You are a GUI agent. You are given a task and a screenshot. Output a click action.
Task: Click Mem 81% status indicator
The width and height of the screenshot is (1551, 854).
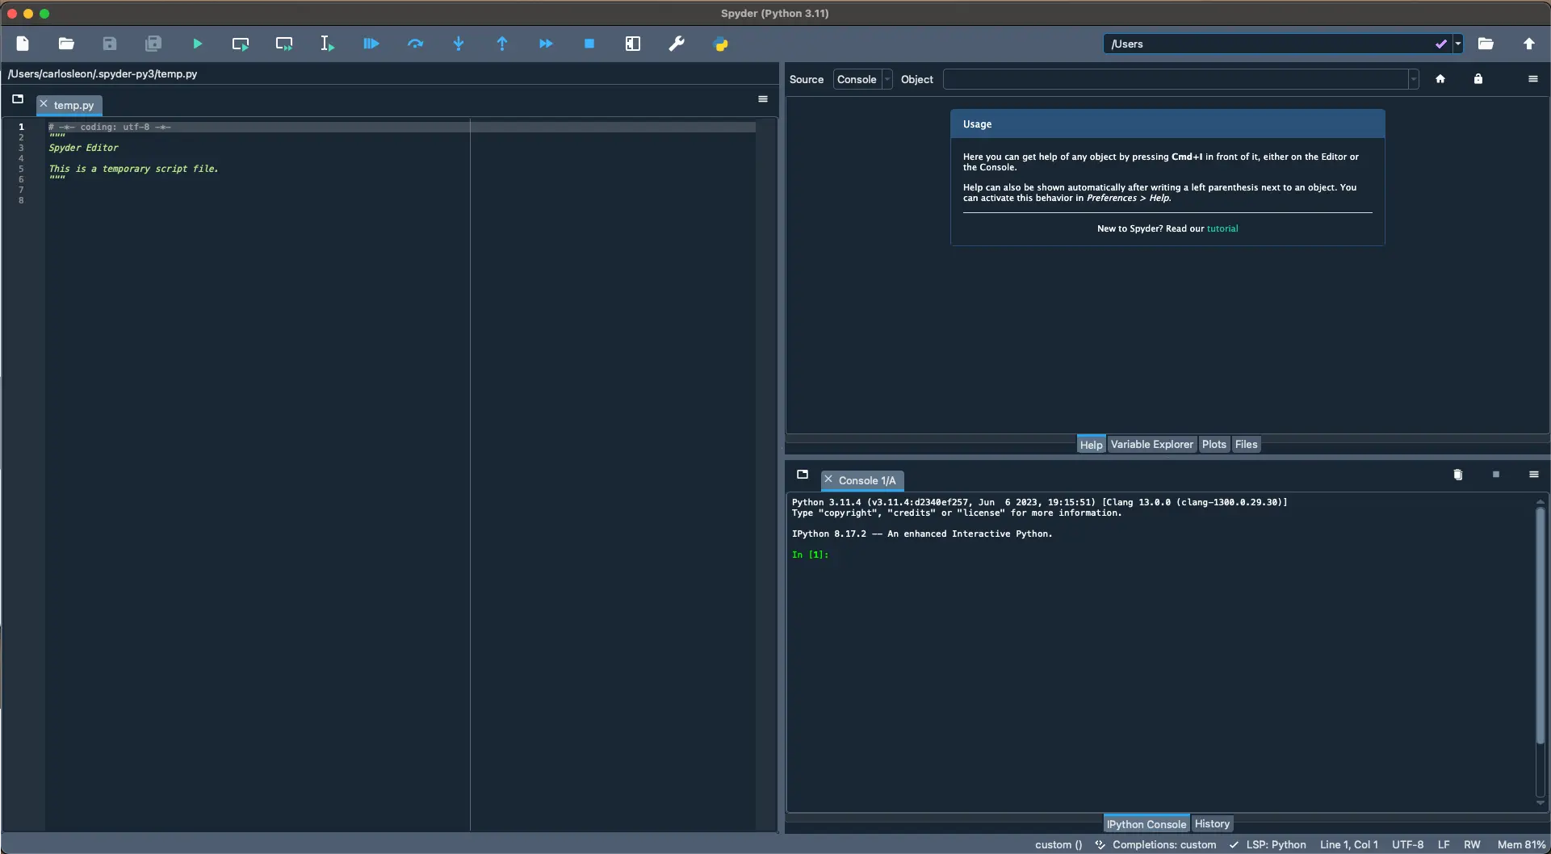point(1521,844)
